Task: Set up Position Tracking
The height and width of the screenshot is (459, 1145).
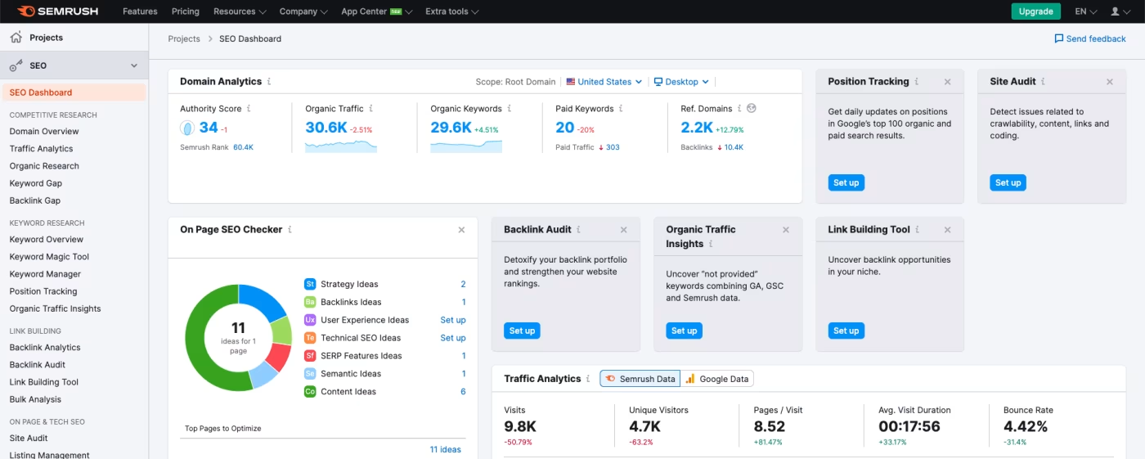Action: (846, 182)
